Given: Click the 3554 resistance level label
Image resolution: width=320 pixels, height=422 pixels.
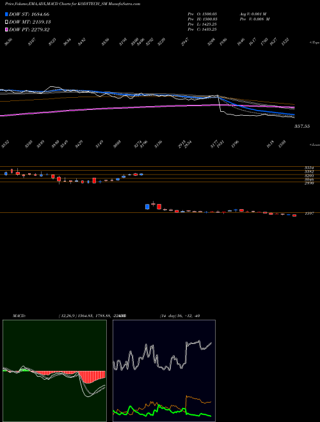Looking at the screenshot, I should [x=309, y=168].
